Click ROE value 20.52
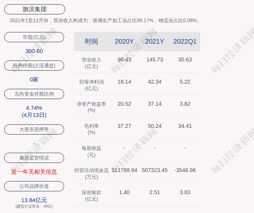The width and height of the screenshot is (254, 213). [124, 104]
